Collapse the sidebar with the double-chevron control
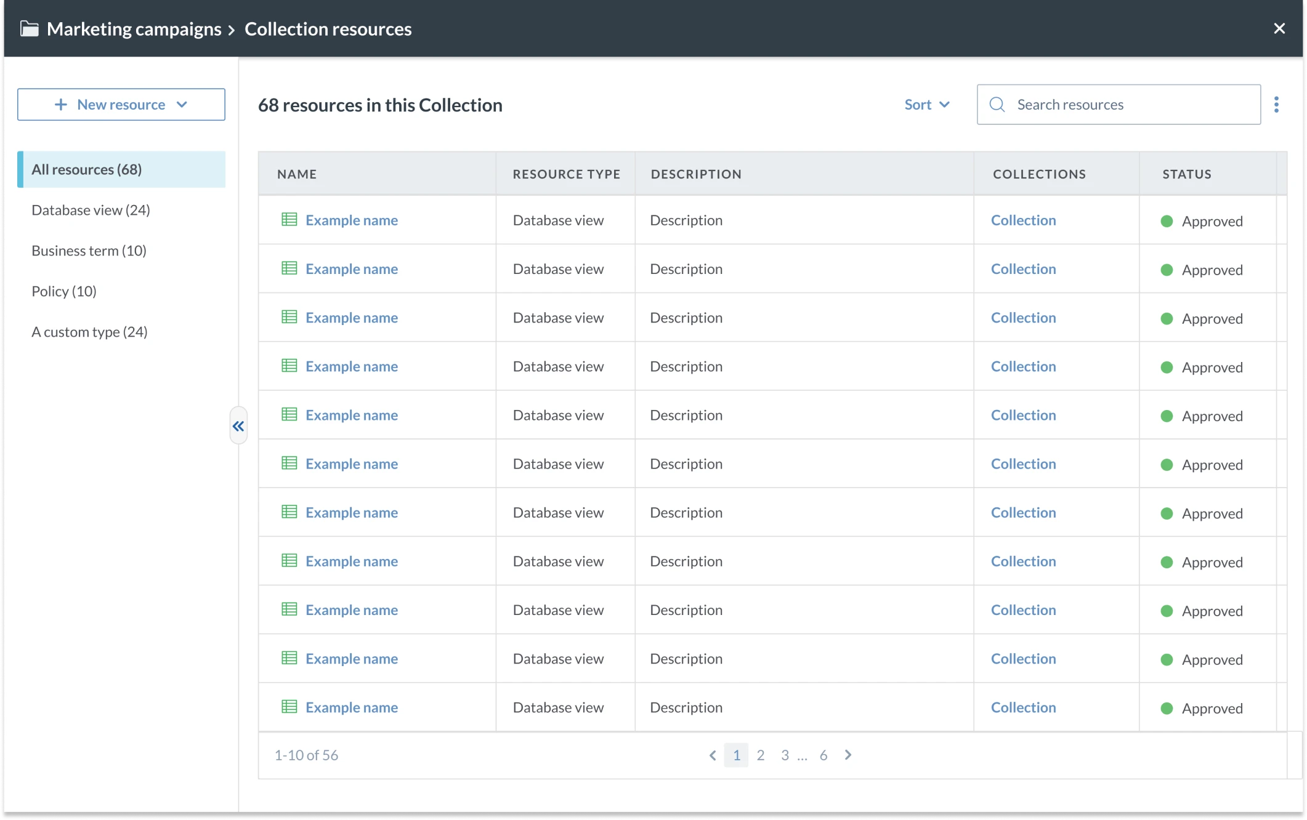 pyautogui.click(x=239, y=425)
